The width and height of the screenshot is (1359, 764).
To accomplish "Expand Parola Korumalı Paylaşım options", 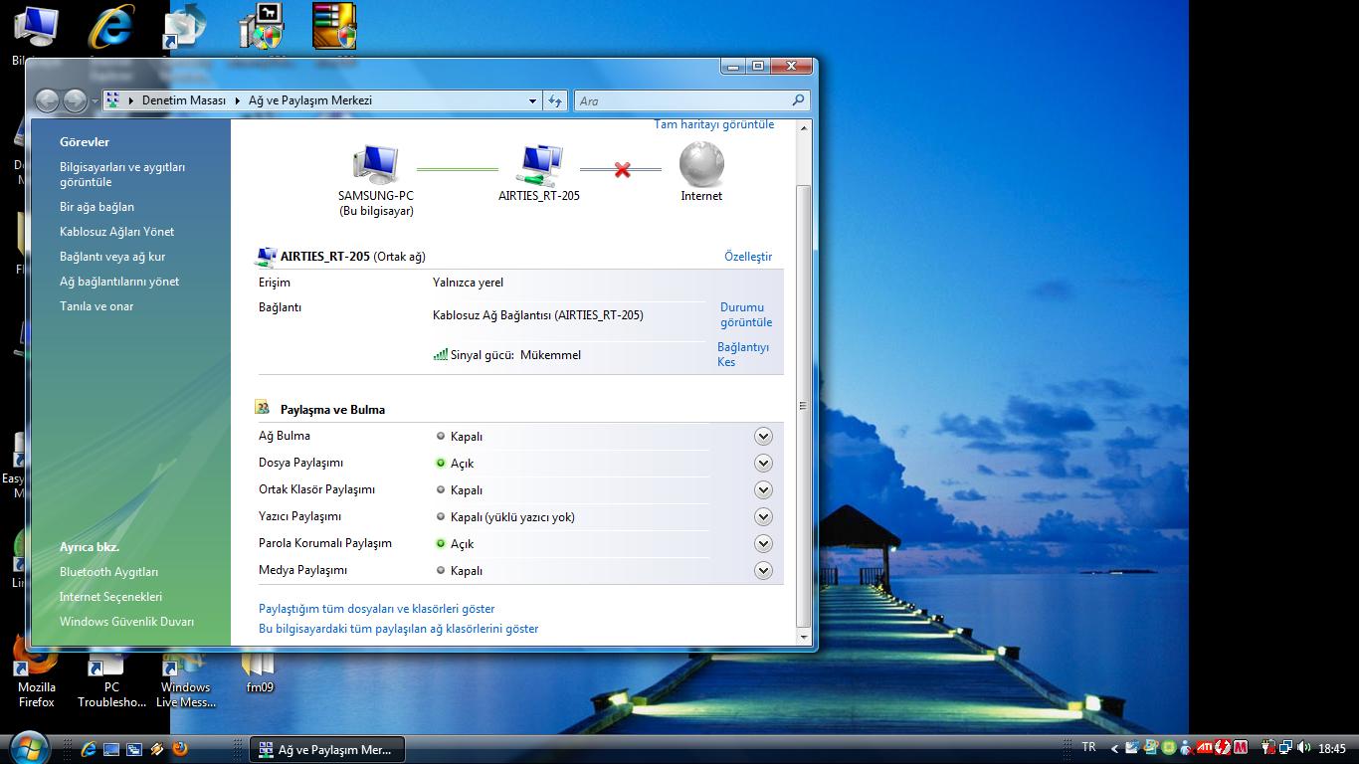I will 763,544.
